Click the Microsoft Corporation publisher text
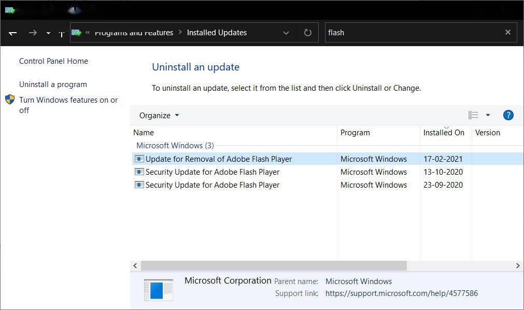 tap(228, 280)
